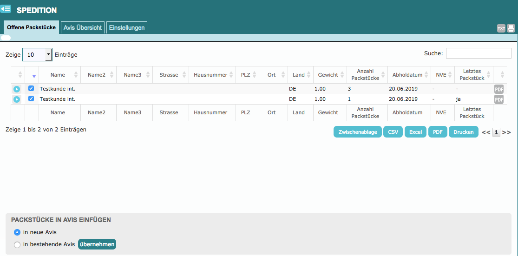Sort the table by Gewicht column

click(328, 75)
